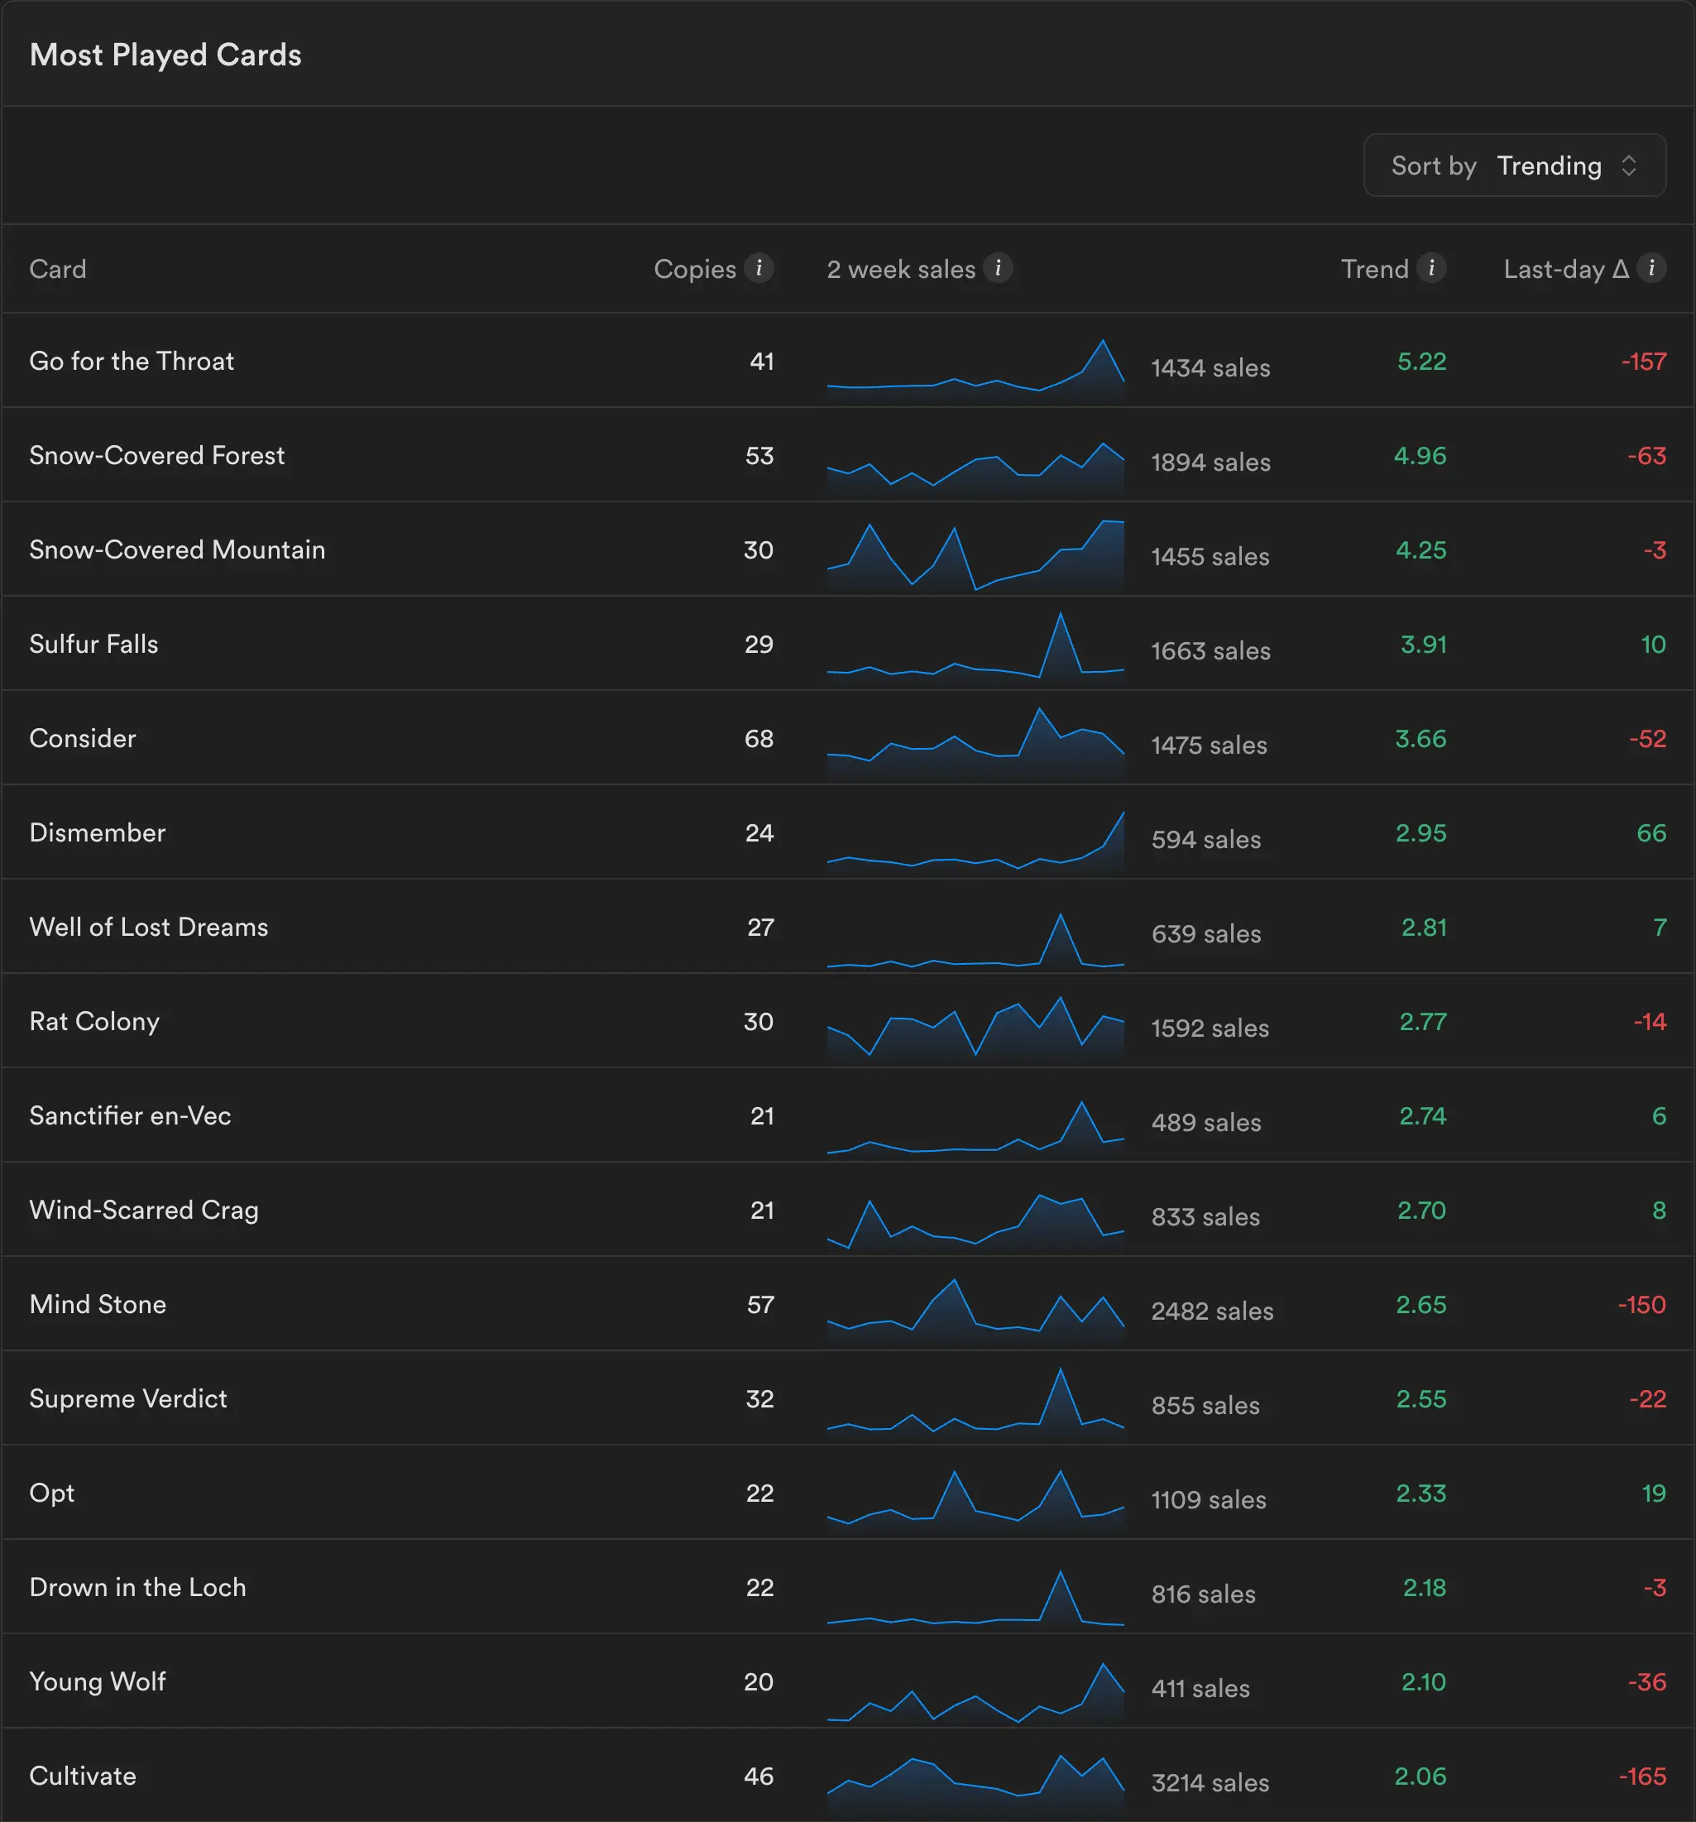The height and width of the screenshot is (1822, 1696).
Task: Click the Copies column header label
Action: (x=694, y=269)
